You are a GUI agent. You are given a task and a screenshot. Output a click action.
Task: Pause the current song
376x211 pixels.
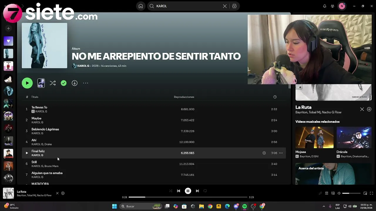[188, 191]
